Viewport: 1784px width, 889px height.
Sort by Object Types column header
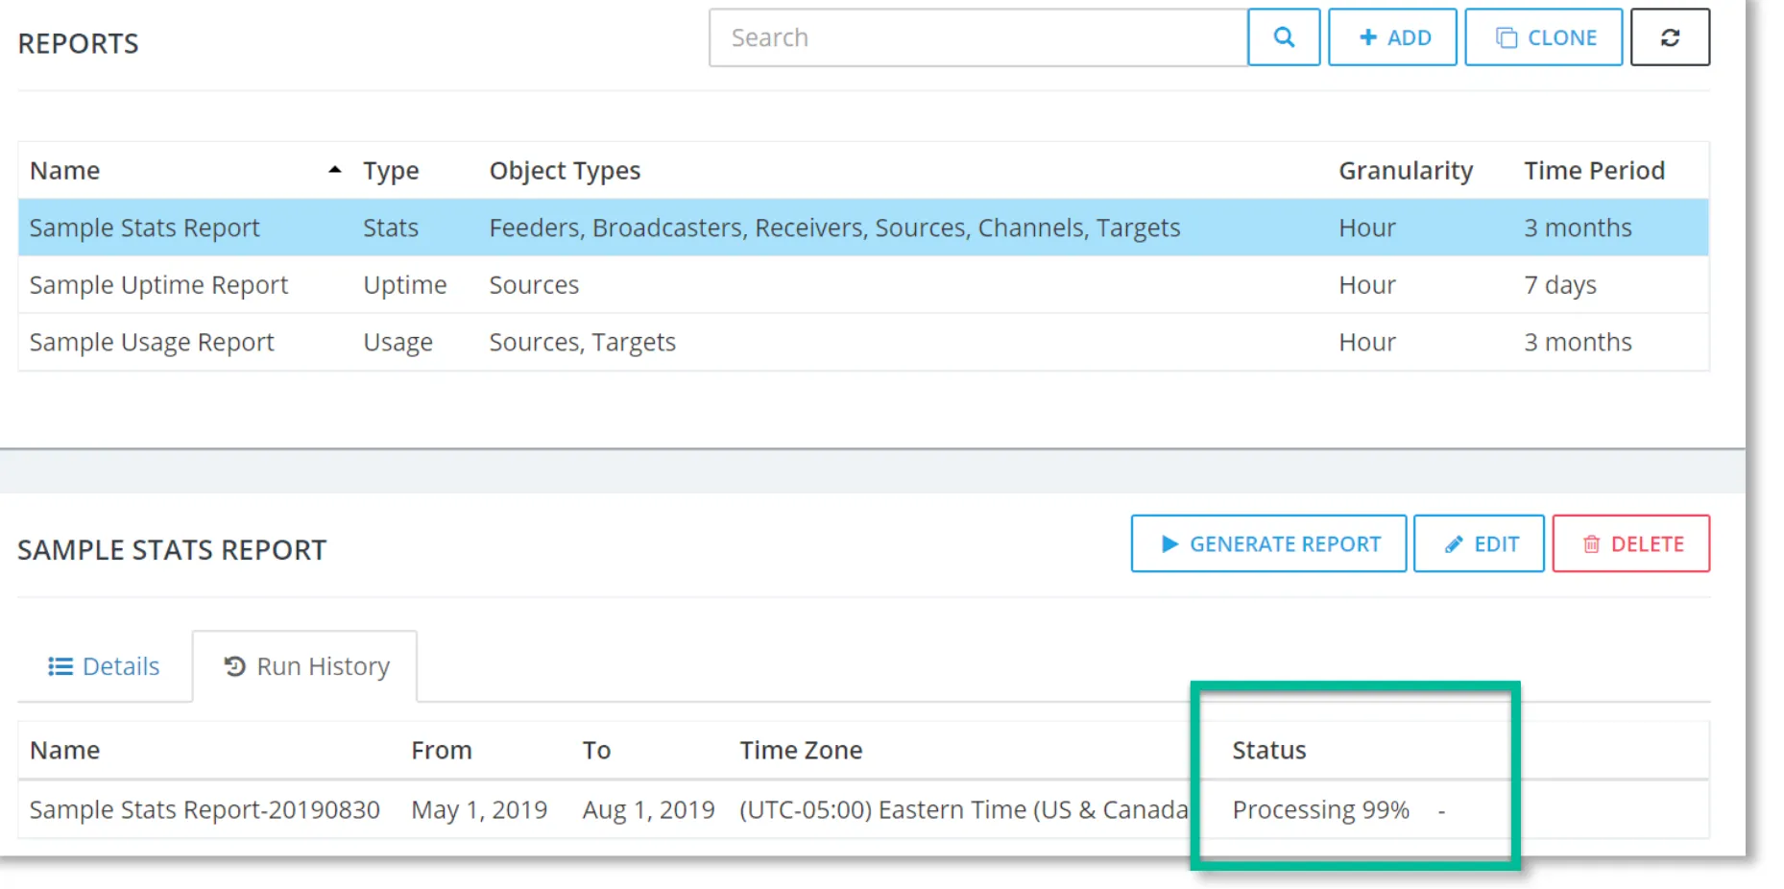(x=565, y=171)
